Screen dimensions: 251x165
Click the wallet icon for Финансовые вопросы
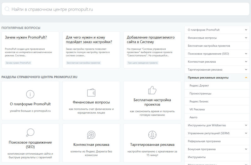pyautogui.click(x=91, y=93)
